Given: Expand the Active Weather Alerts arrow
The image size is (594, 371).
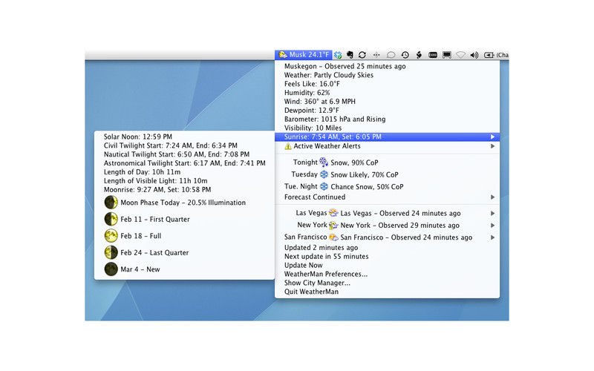Looking at the screenshot, I should (x=492, y=146).
